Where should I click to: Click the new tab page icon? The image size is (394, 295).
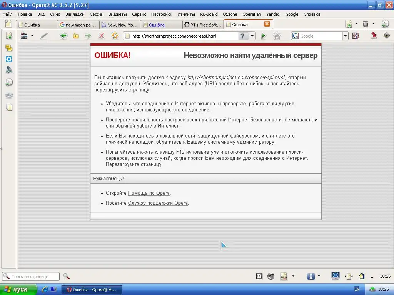(8, 23)
